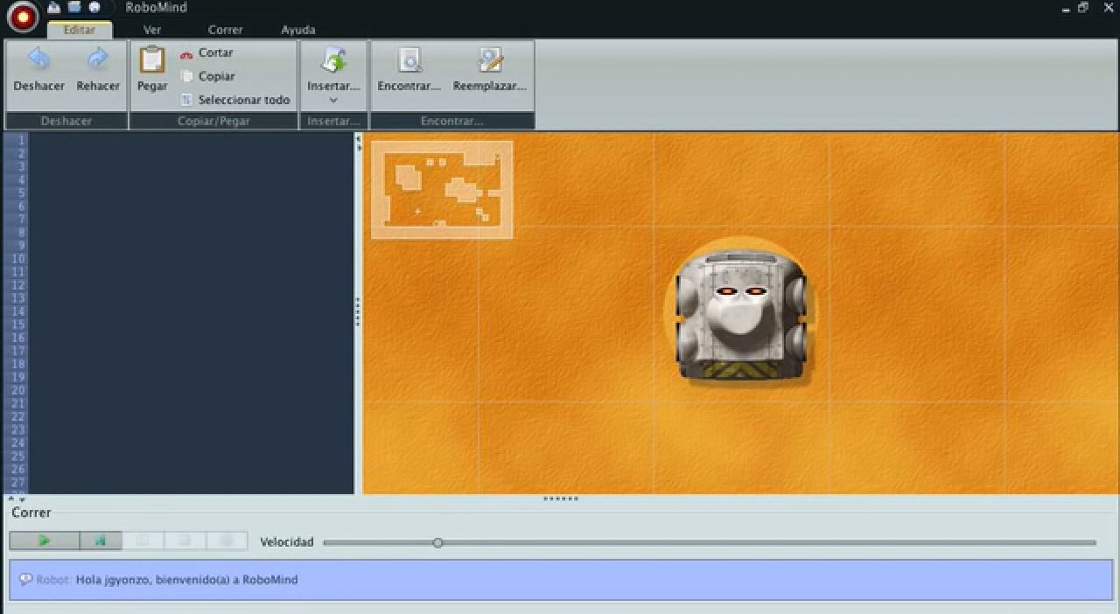Click the red RoboMind application button
Screen dimensions: 1120x614
(23, 16)
